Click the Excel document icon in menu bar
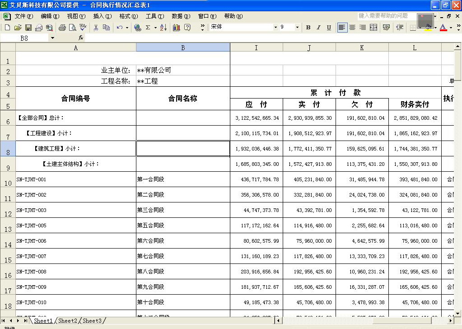Image resolution: width=462 pixels, height=329 pixels. (6, 16)
